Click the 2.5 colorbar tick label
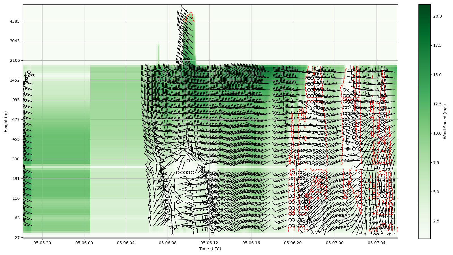This screenshot has width=453, height=255. (436, 221)
